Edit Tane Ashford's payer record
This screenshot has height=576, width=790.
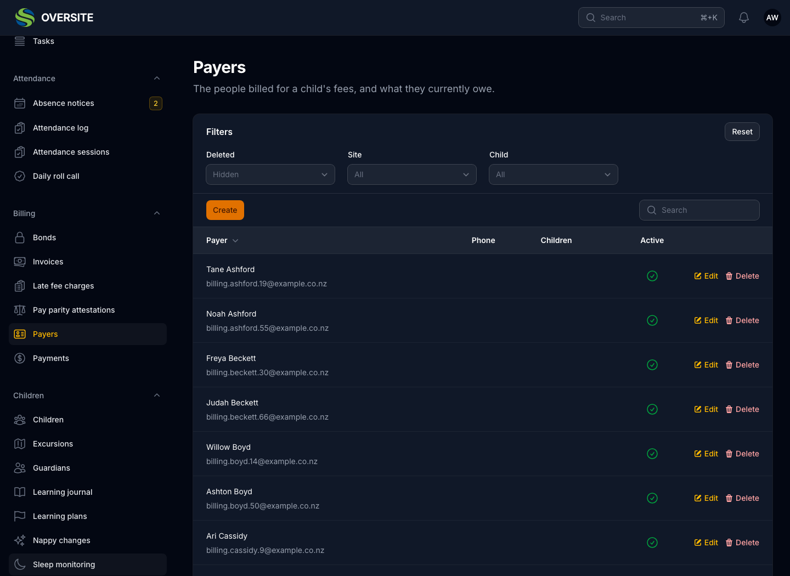(x=706, y=276)
